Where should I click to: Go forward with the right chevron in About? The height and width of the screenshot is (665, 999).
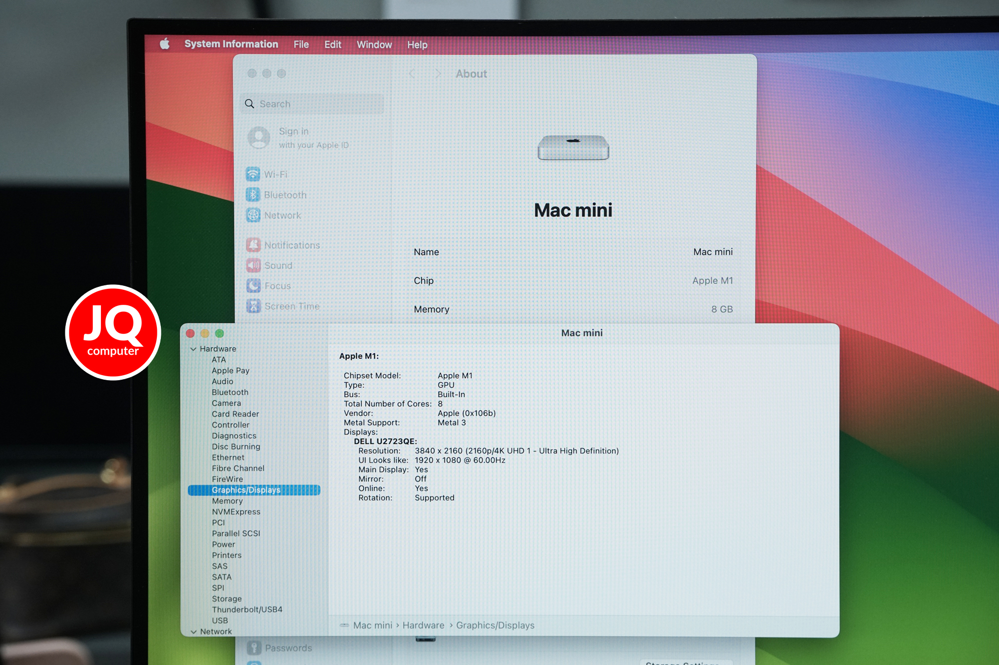tap(438, 74)
